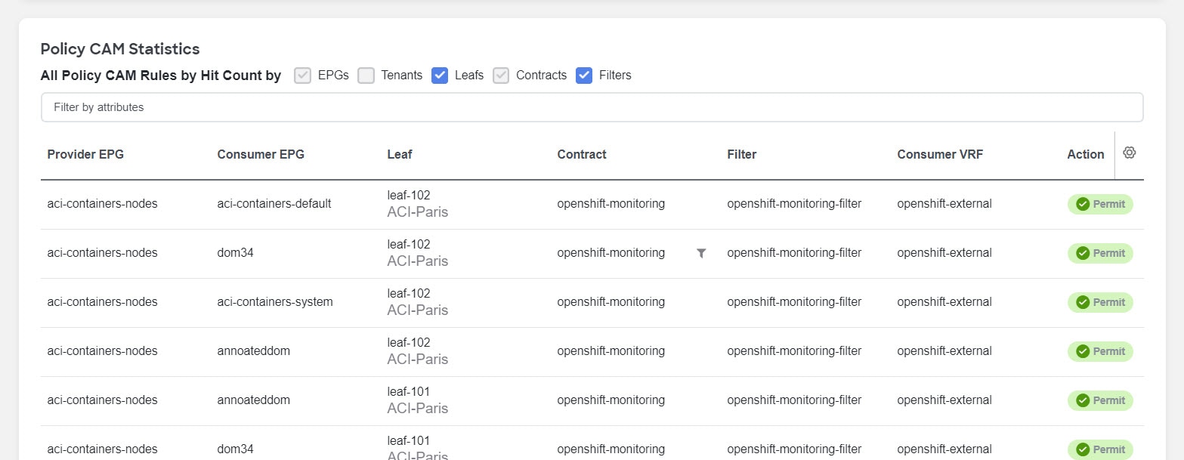Toggle the EPGs checkbox

[x=302, y=76]
